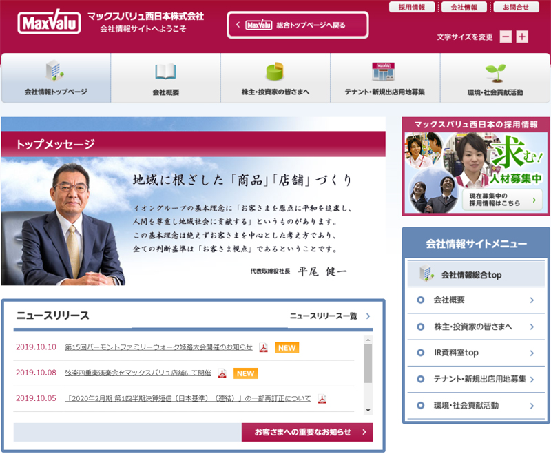Click the circle bullet next to IR資料室top
The height and width of the screenshot is (454, 551).
click(x=420, y=353)
